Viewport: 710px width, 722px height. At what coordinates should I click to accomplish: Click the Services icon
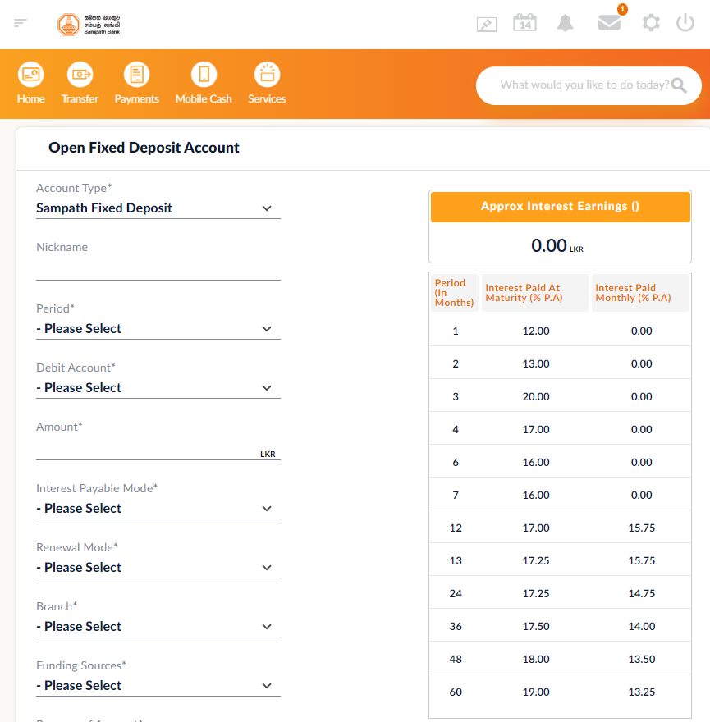[268, 74]
